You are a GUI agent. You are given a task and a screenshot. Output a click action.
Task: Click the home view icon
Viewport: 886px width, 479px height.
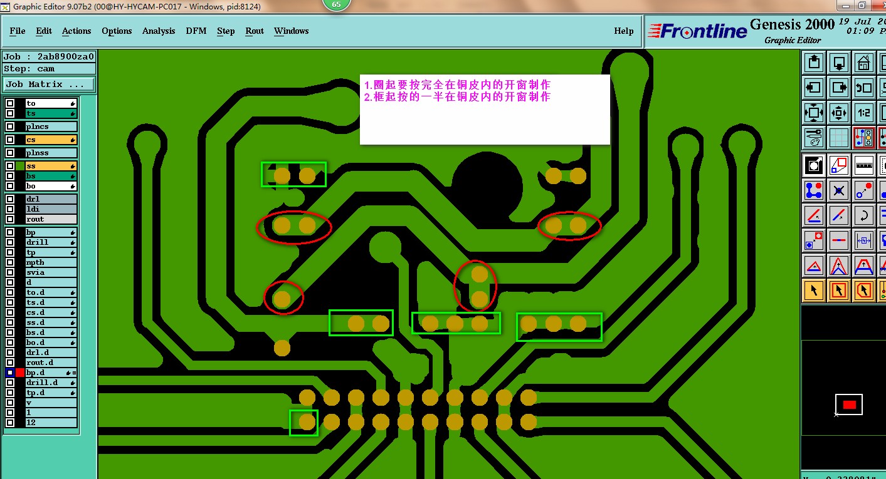864,63
